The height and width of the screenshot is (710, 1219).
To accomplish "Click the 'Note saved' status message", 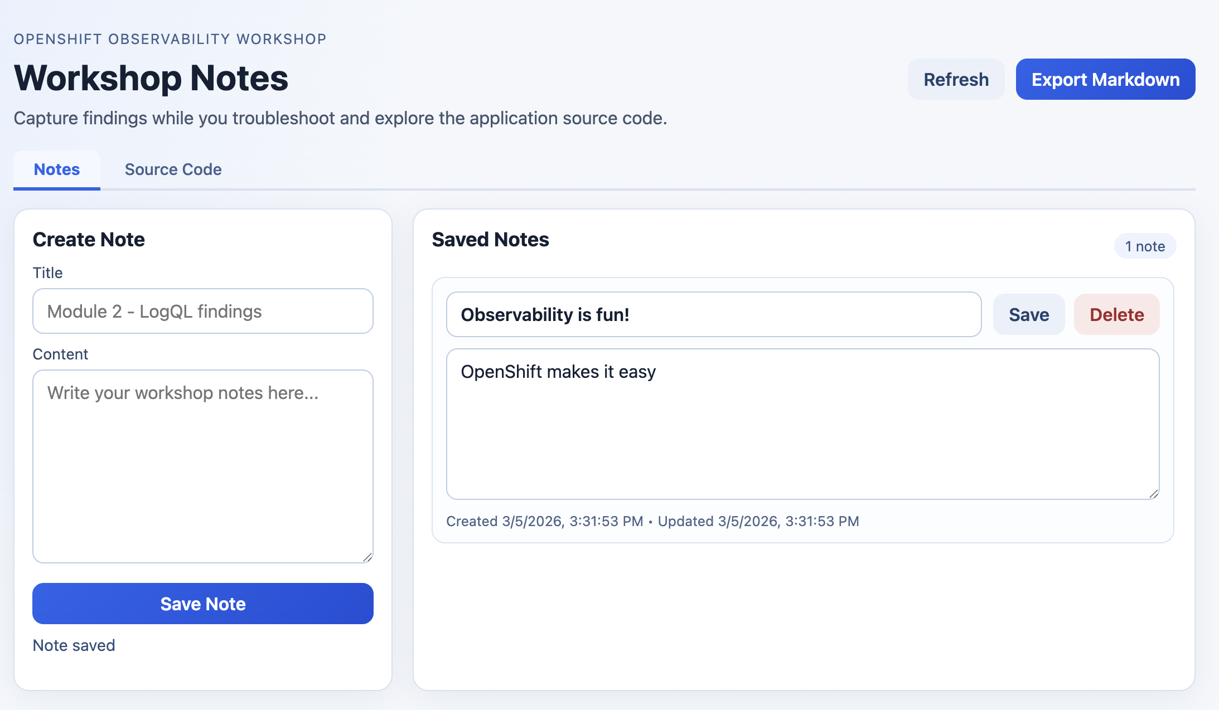I will coord(74,645).
